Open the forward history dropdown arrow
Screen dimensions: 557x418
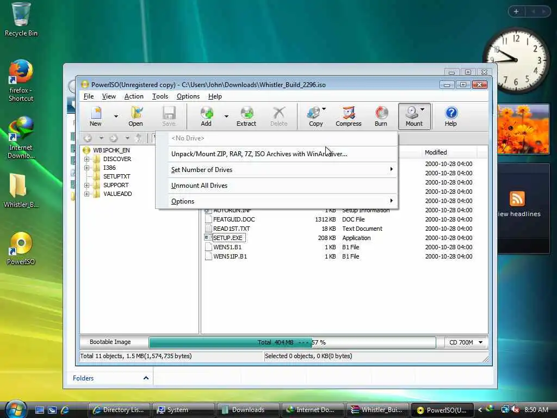pos(127,138)
